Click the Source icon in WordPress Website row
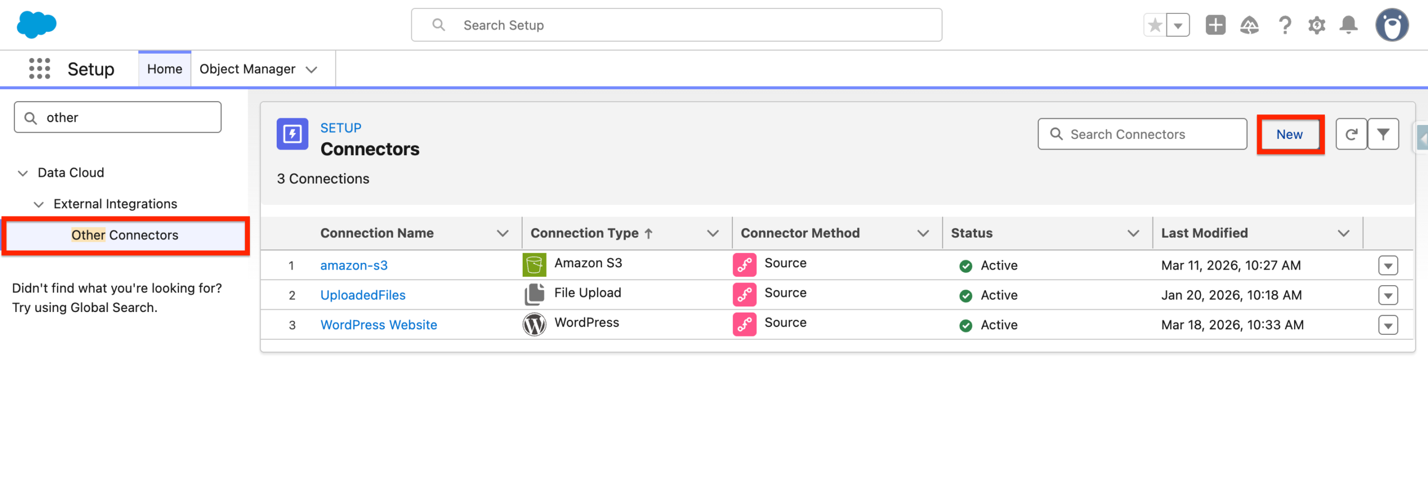1428x495 pixels. pyautogui.click(x=745, y=324)
